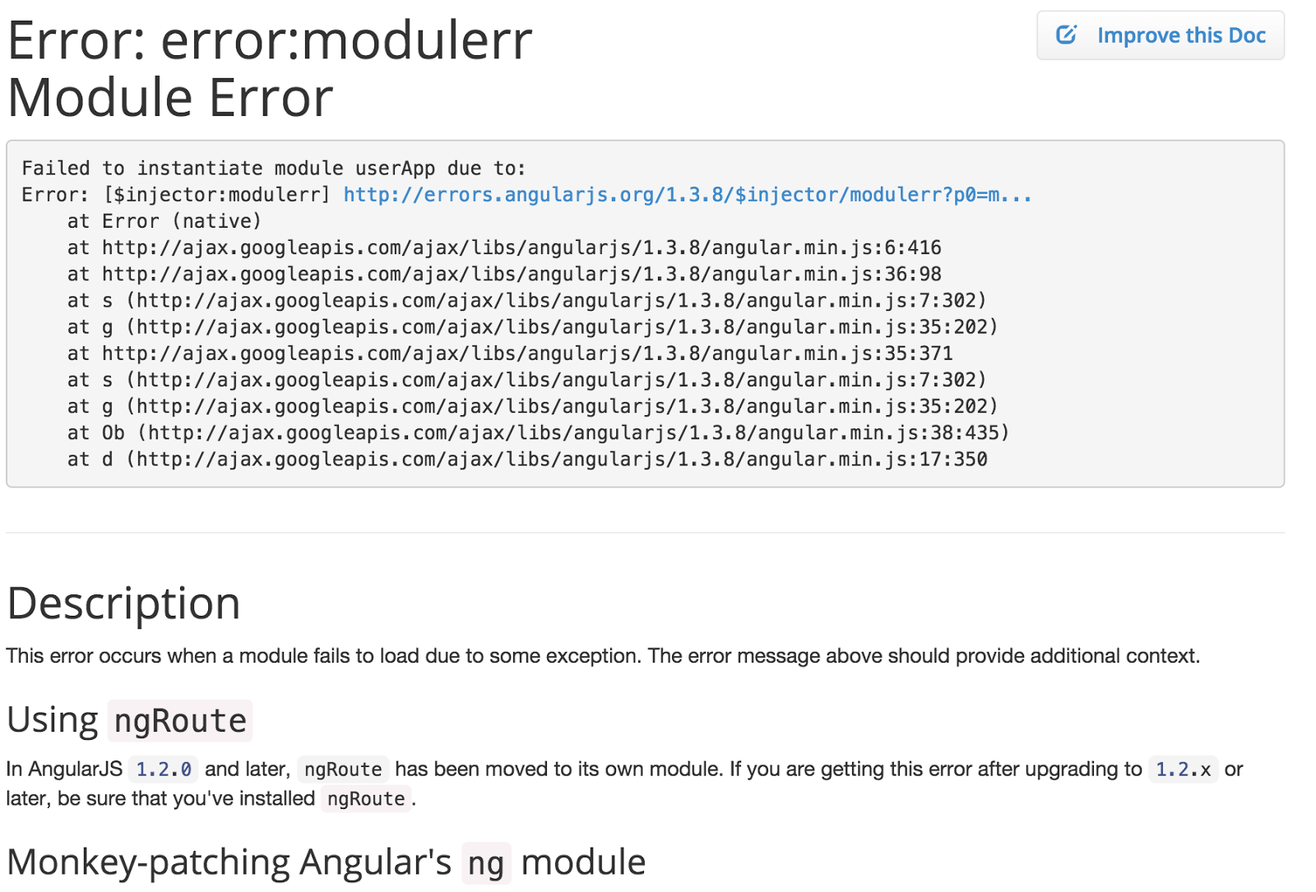Click the '1.2.x' inline version code
This screenshot has height=892, width=1316.
[1183, 770]
